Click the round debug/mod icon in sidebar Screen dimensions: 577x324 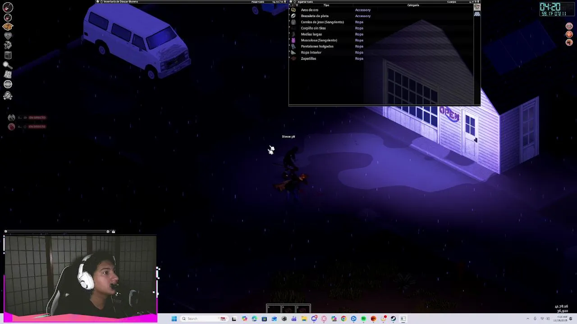click(8, 84)
